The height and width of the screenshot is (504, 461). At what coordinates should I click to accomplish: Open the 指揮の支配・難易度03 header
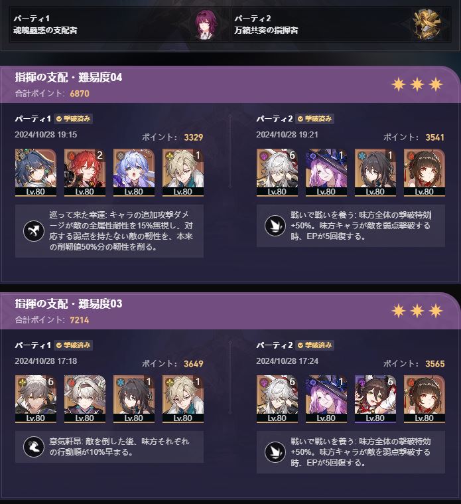[x=69, y=303]
